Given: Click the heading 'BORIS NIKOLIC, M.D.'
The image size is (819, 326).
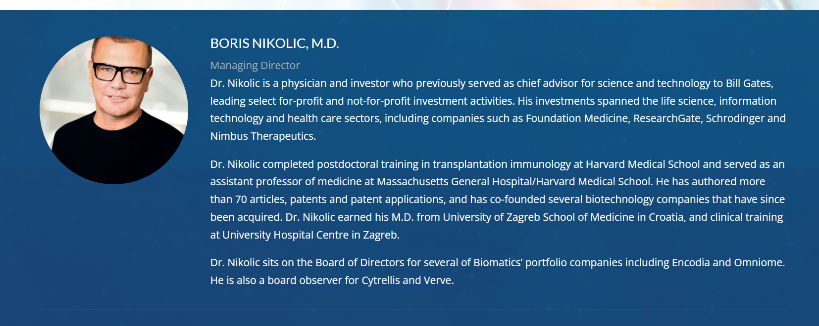Looking at the screenshot, I should point(274,43).
